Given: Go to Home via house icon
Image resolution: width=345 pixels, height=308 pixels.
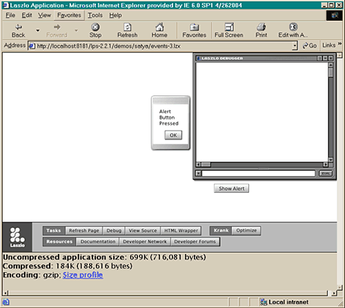Looking at the screenshot, I should pyautogui.click(x=159, y=27).
